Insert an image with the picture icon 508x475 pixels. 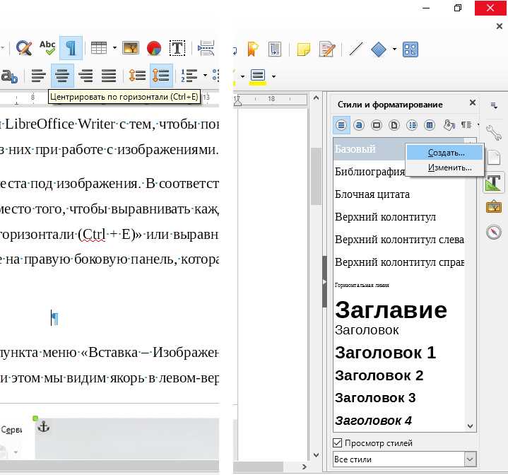coord(131,48)
